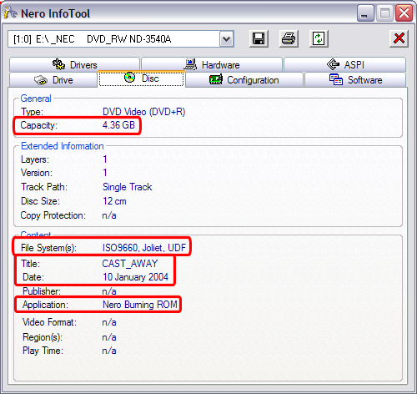417x394 pixels.
Task: Click the windows icon on Software tab
Action: point(336,79)
